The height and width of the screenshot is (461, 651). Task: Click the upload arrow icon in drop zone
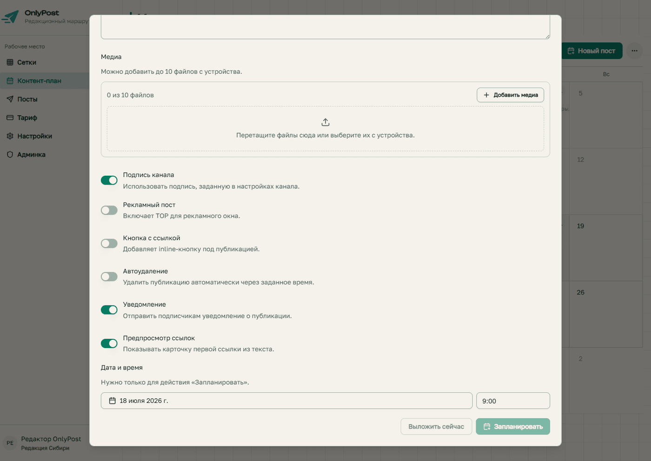325,122
